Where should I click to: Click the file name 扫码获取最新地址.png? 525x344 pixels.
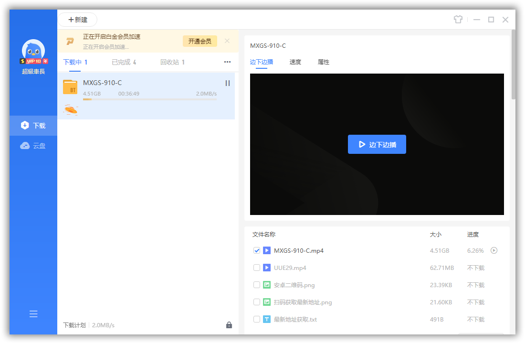coord(303,302)
